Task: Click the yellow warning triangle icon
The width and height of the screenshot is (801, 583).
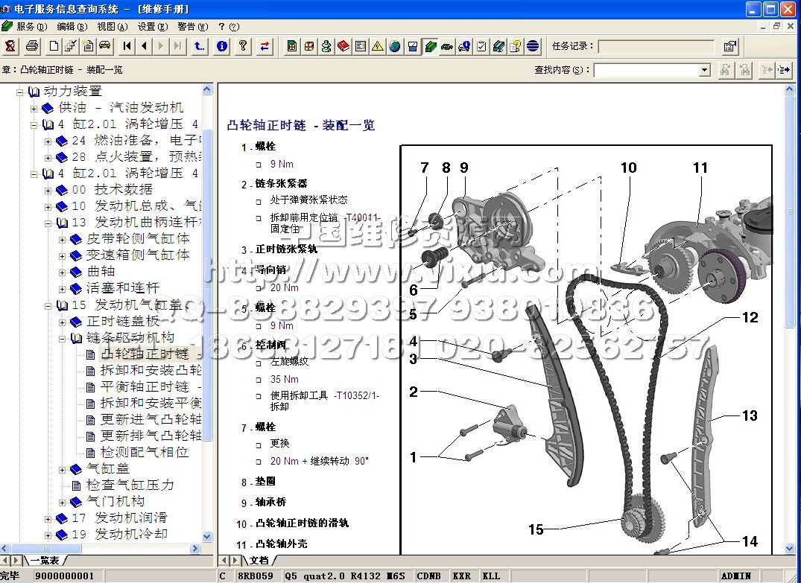Action: pos(377,46)
